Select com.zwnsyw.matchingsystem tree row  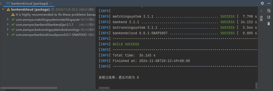coord(48,19)
